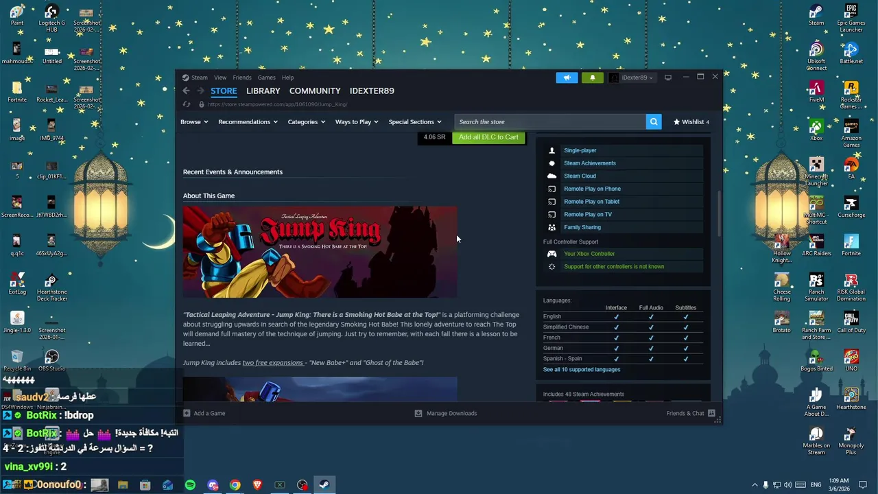This screenshot has width=878, height=494.
Task: Open the Logitech G HUB desktop shortcut
Action: coord(51,19)
